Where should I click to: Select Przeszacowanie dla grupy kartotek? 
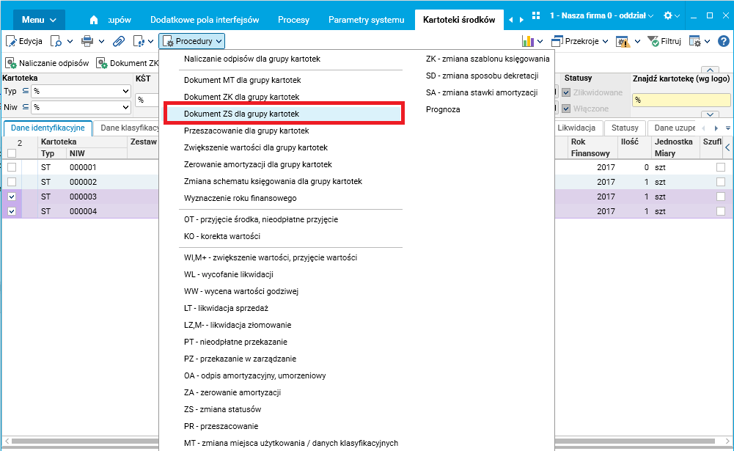246,131
